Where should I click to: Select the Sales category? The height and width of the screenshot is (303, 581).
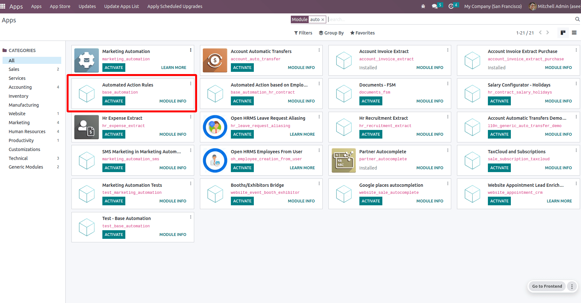(32, 69)
